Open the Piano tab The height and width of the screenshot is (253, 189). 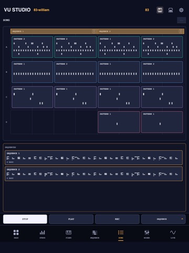[69, 234]
